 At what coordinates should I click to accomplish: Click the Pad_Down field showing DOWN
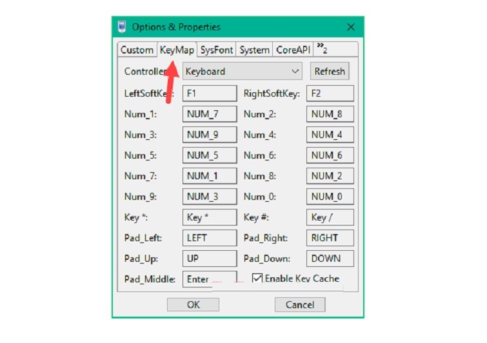pos(330,259)
